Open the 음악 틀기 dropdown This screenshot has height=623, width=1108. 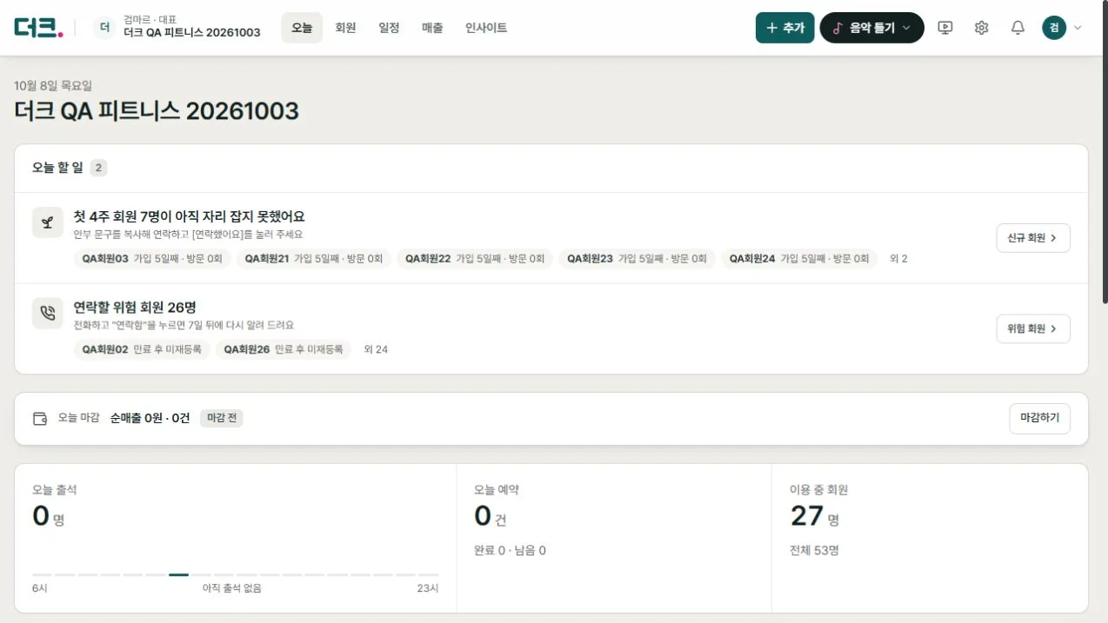coord(871,28)
